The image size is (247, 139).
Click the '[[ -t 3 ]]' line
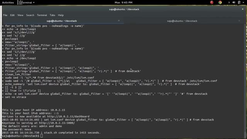tap(12, 87)
